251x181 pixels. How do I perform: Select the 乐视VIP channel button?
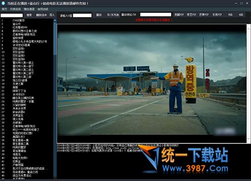(x=217, y=15)
